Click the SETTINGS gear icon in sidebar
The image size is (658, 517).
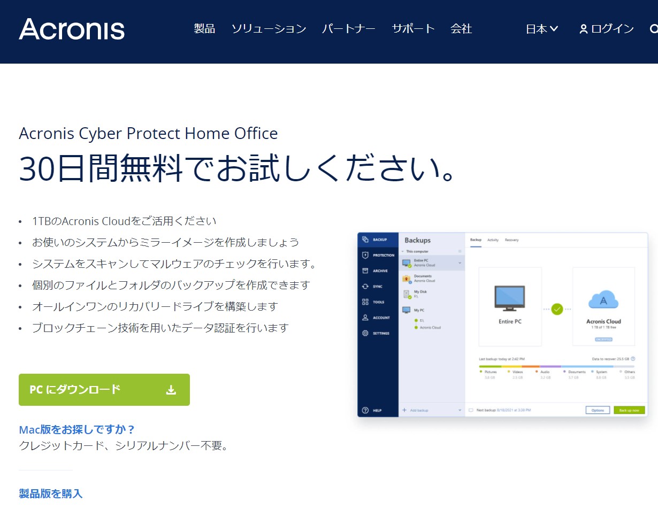[x=365, y=333]
